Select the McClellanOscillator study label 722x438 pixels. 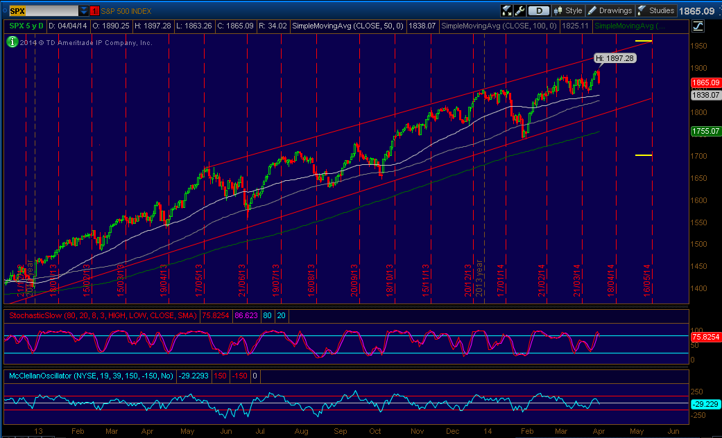coord(91,376)
